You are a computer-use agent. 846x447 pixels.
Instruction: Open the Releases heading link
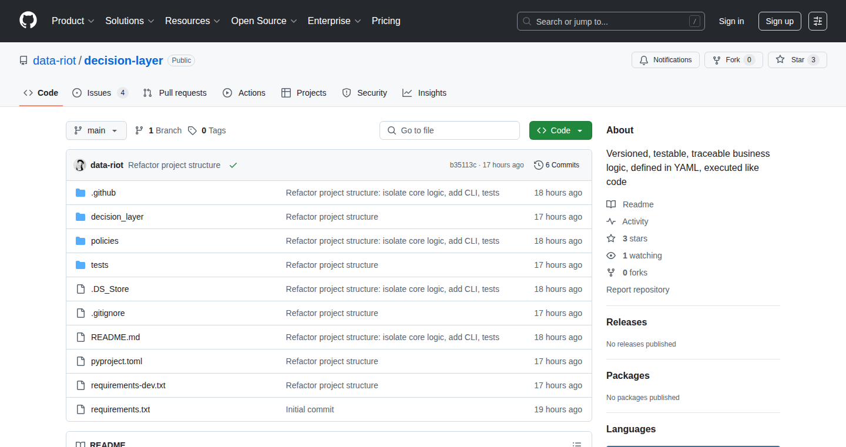coord(626,322)
